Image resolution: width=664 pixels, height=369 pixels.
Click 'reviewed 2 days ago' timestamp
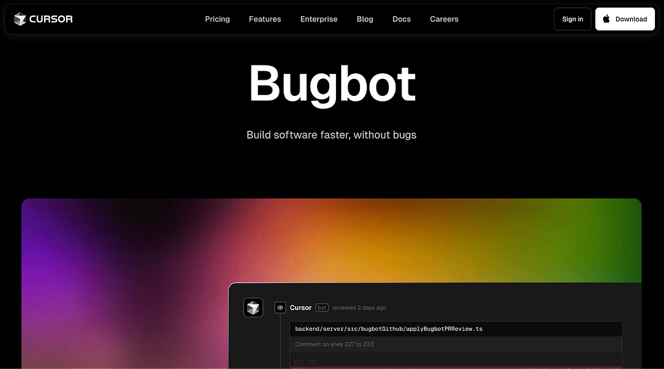[x=359, y=307]
